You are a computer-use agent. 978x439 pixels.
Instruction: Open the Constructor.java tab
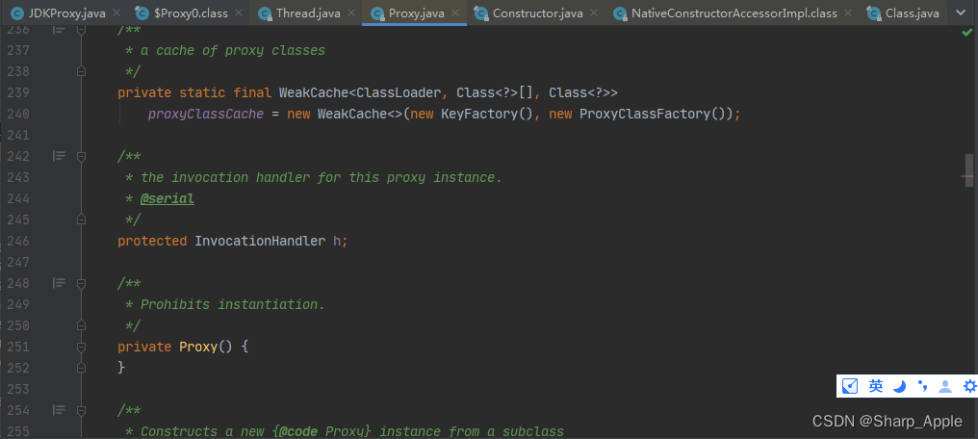click(x=537, y=13)
